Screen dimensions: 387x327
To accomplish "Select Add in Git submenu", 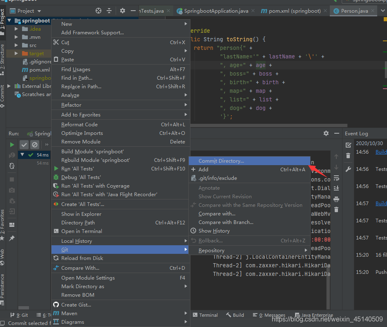I will [249, 170].
